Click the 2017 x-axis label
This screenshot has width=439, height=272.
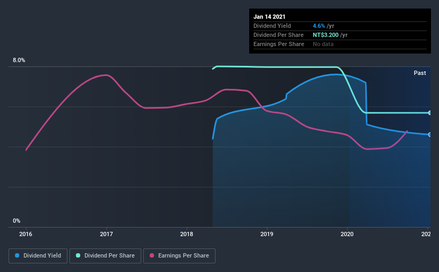[106, 234]
